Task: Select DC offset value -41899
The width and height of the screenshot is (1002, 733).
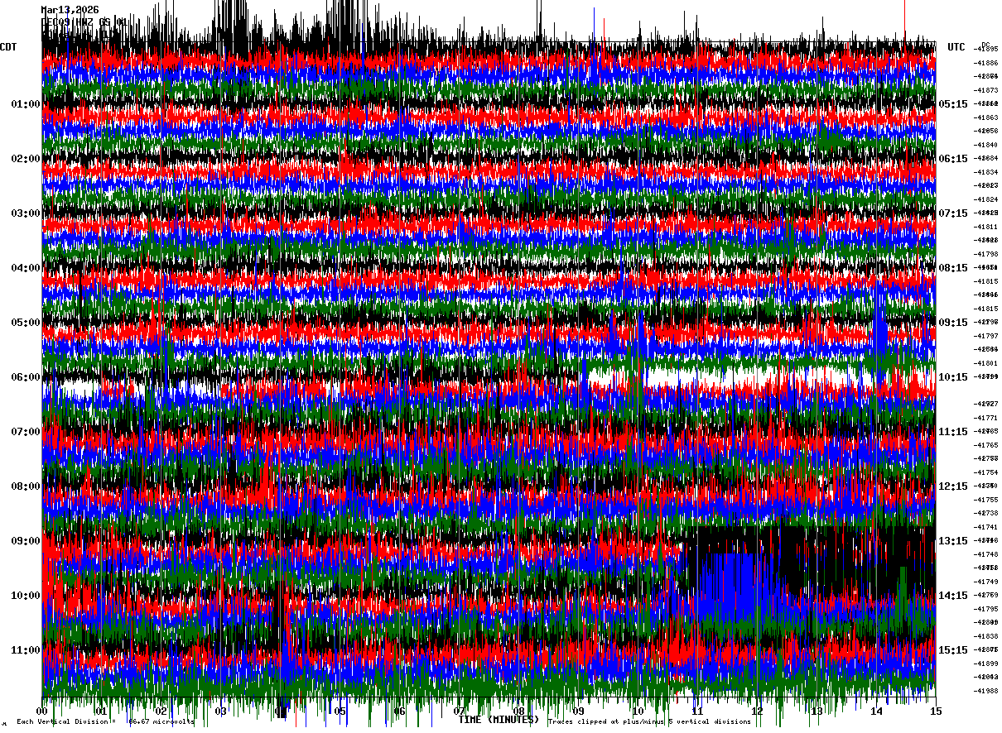Action: pos(985,664)
